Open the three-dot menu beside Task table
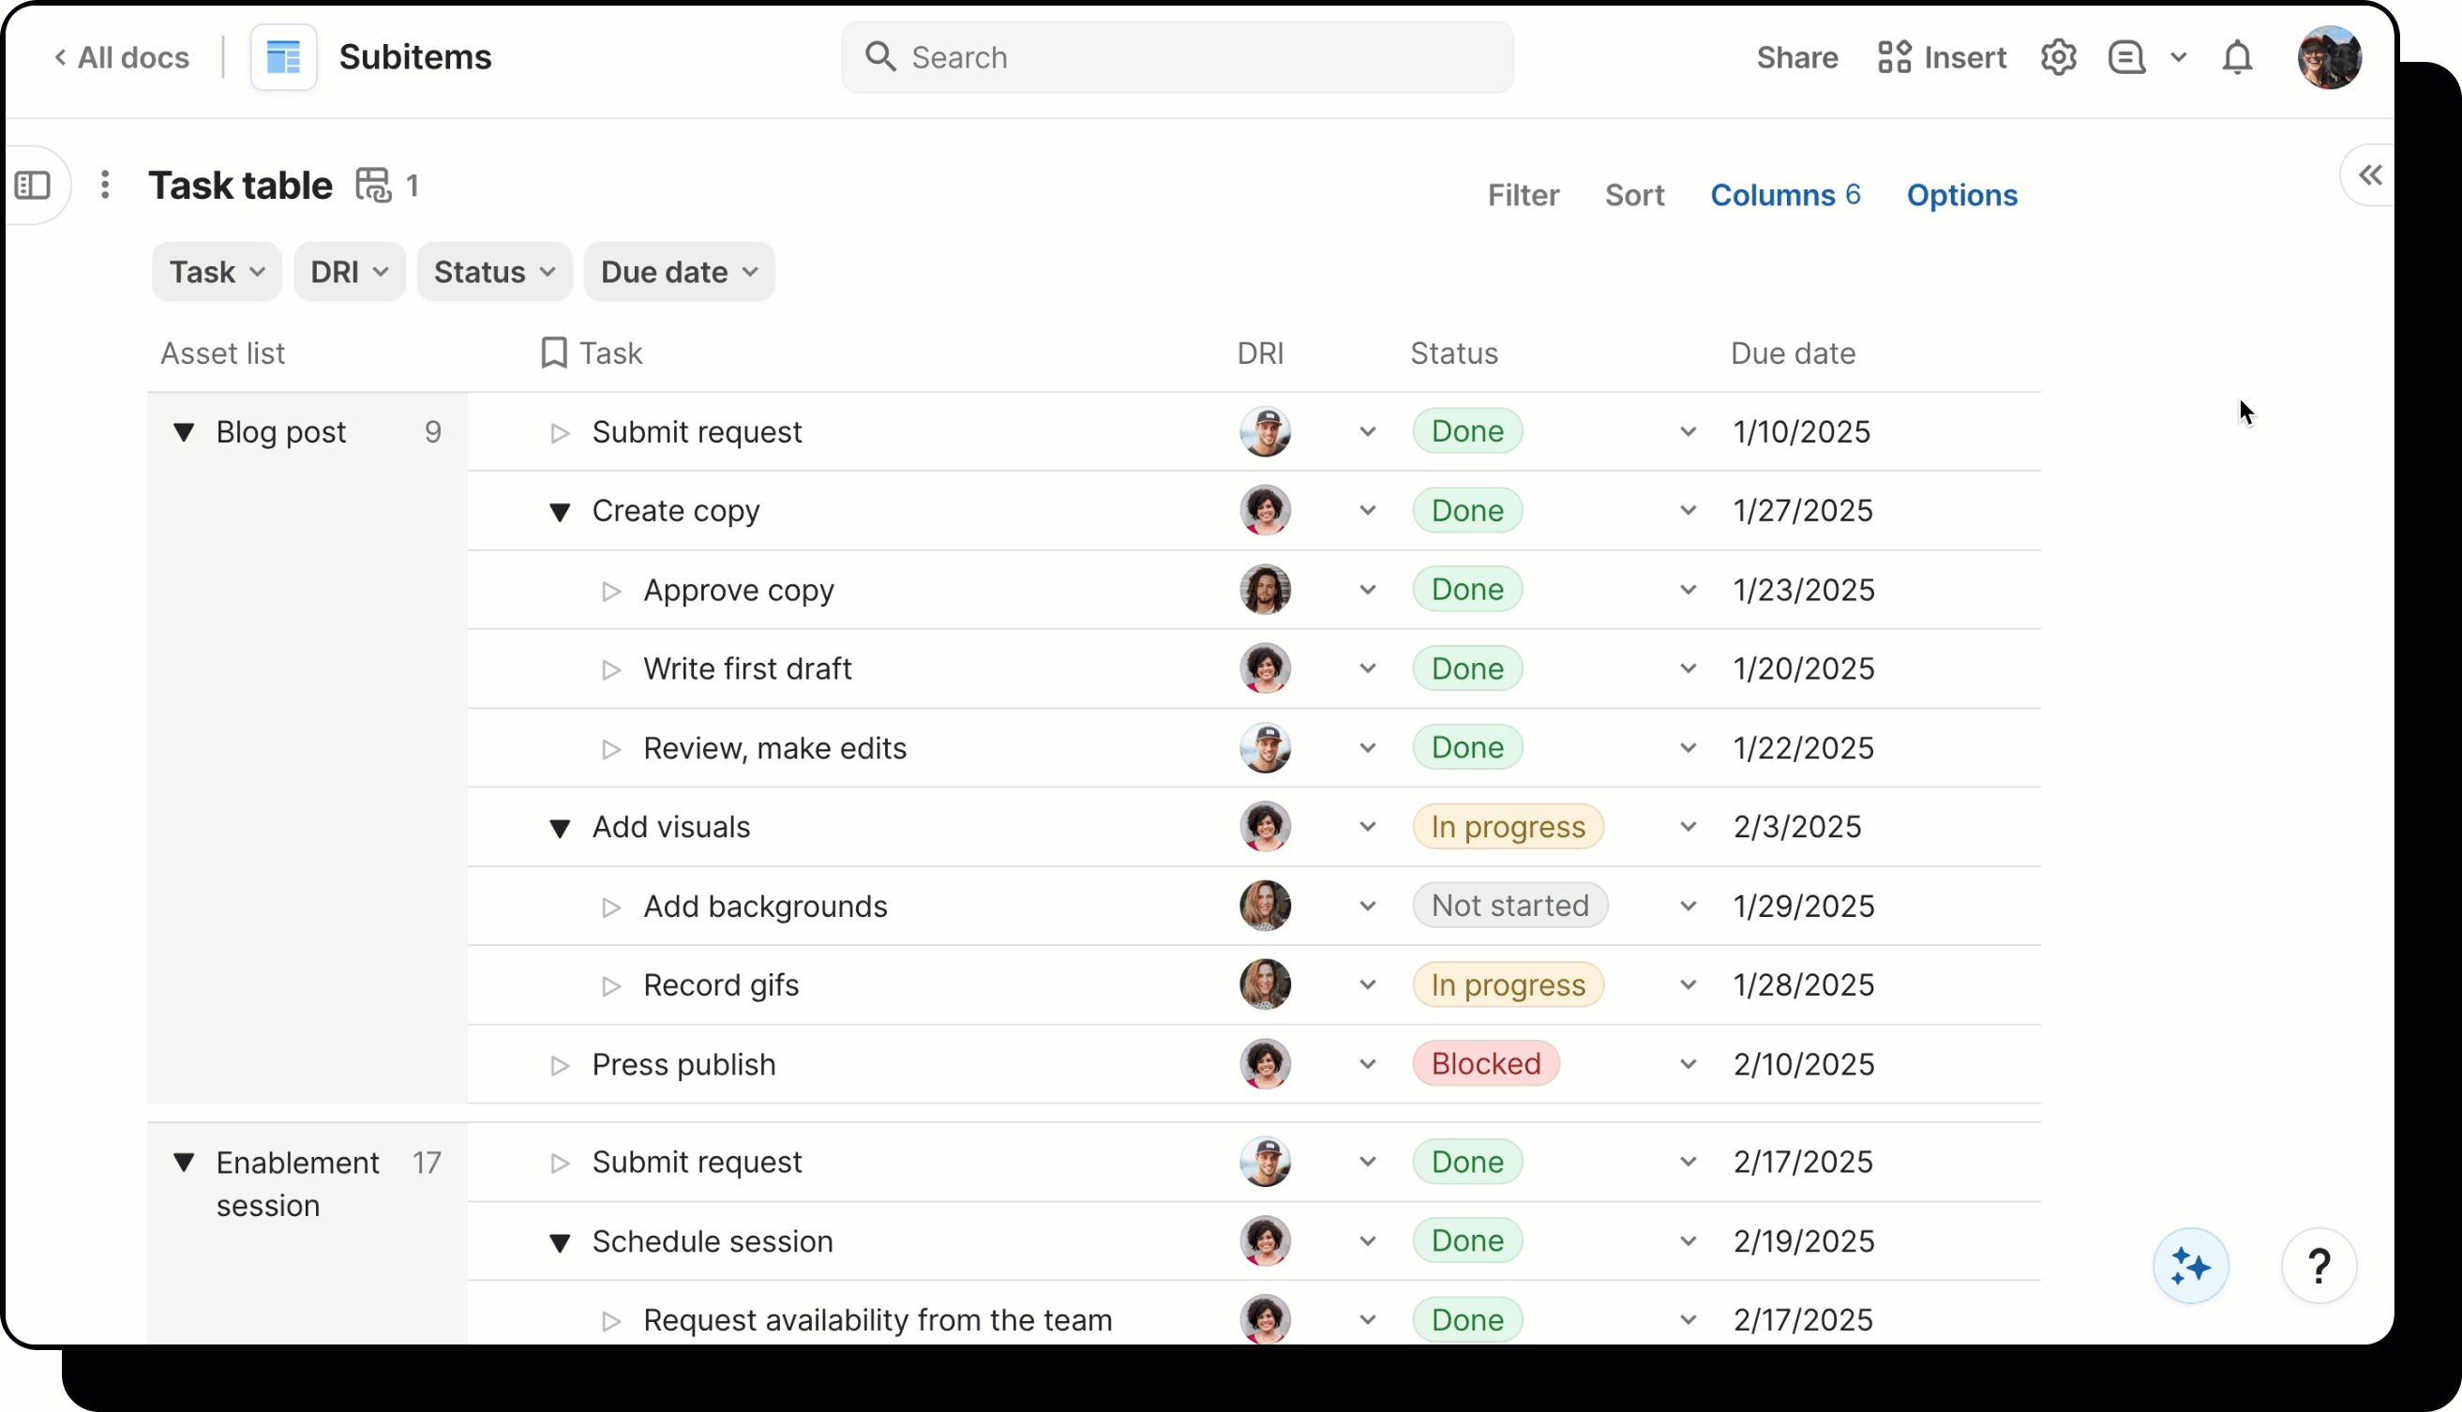The width and height of the screenshot is (2462, 1412). point(105,186)
